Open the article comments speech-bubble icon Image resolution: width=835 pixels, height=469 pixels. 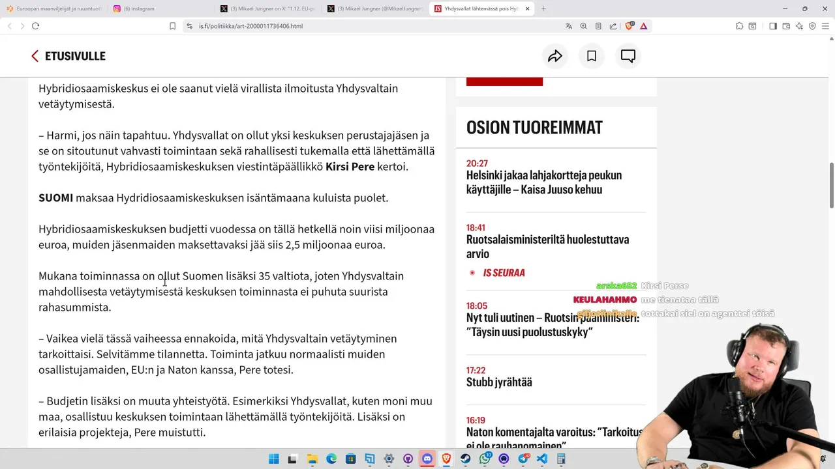(628, 56)
